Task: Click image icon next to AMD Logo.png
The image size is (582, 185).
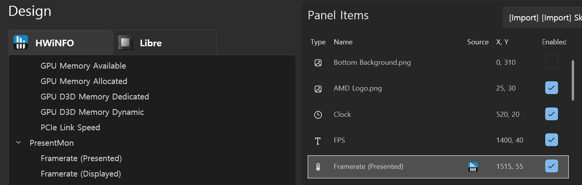Action: point(318,89)
